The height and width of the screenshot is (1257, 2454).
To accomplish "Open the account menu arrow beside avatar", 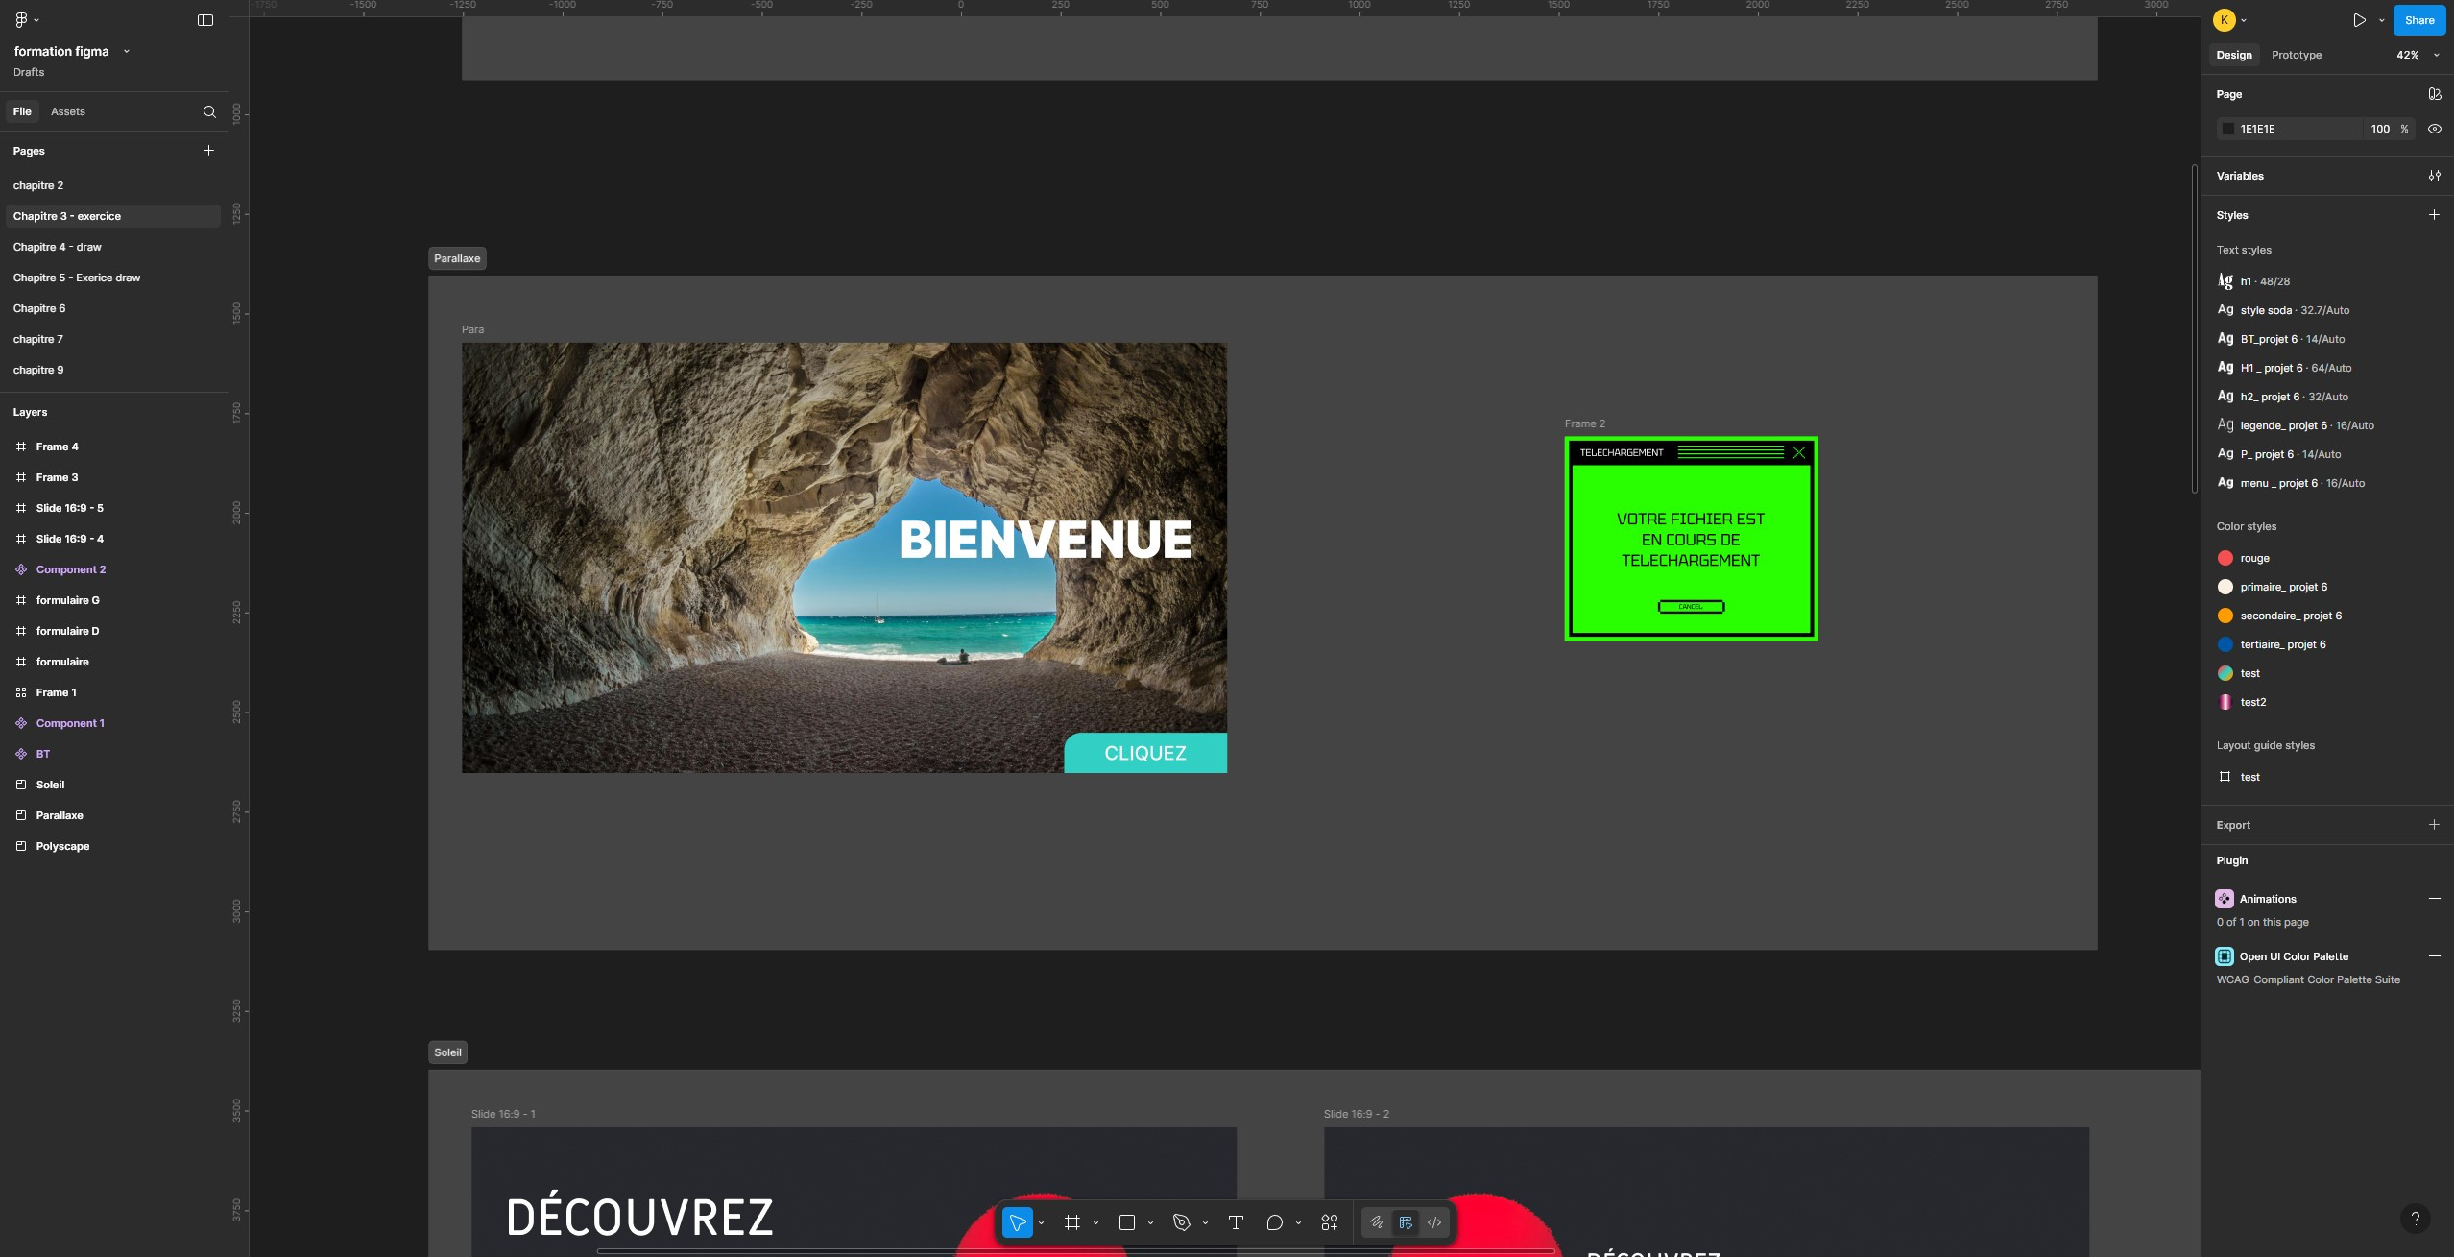I will click(x=2244, y=20).
